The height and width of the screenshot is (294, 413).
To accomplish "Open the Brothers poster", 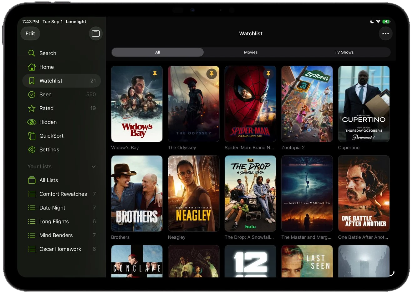I will click(137, 194).
